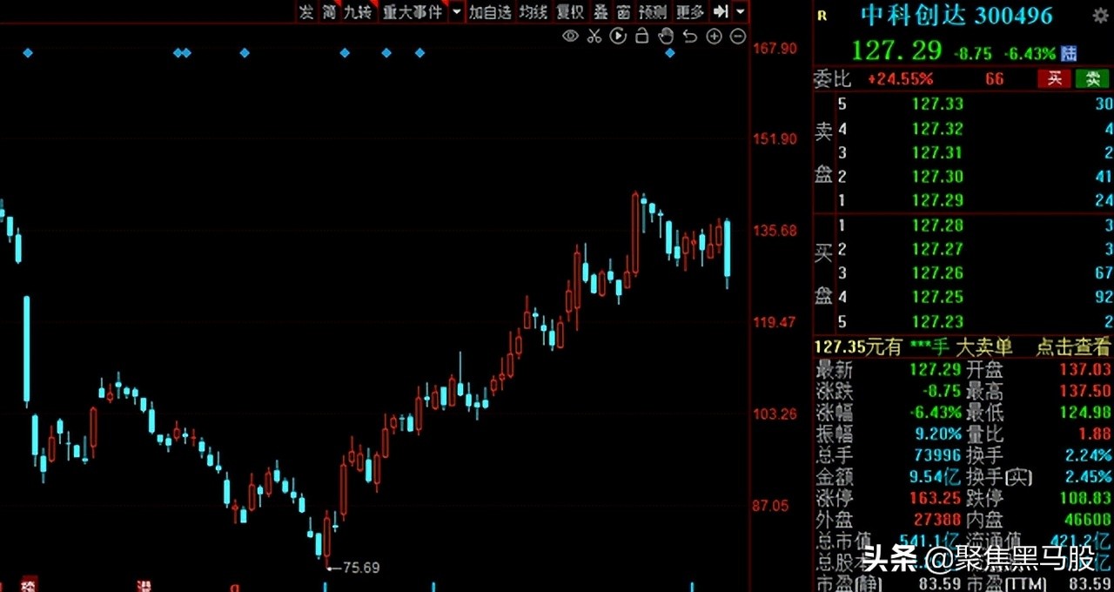This screenshot has width=1114, height=592.
Task: Click the 振幅 value 9.20%
Action: [938, 434]
